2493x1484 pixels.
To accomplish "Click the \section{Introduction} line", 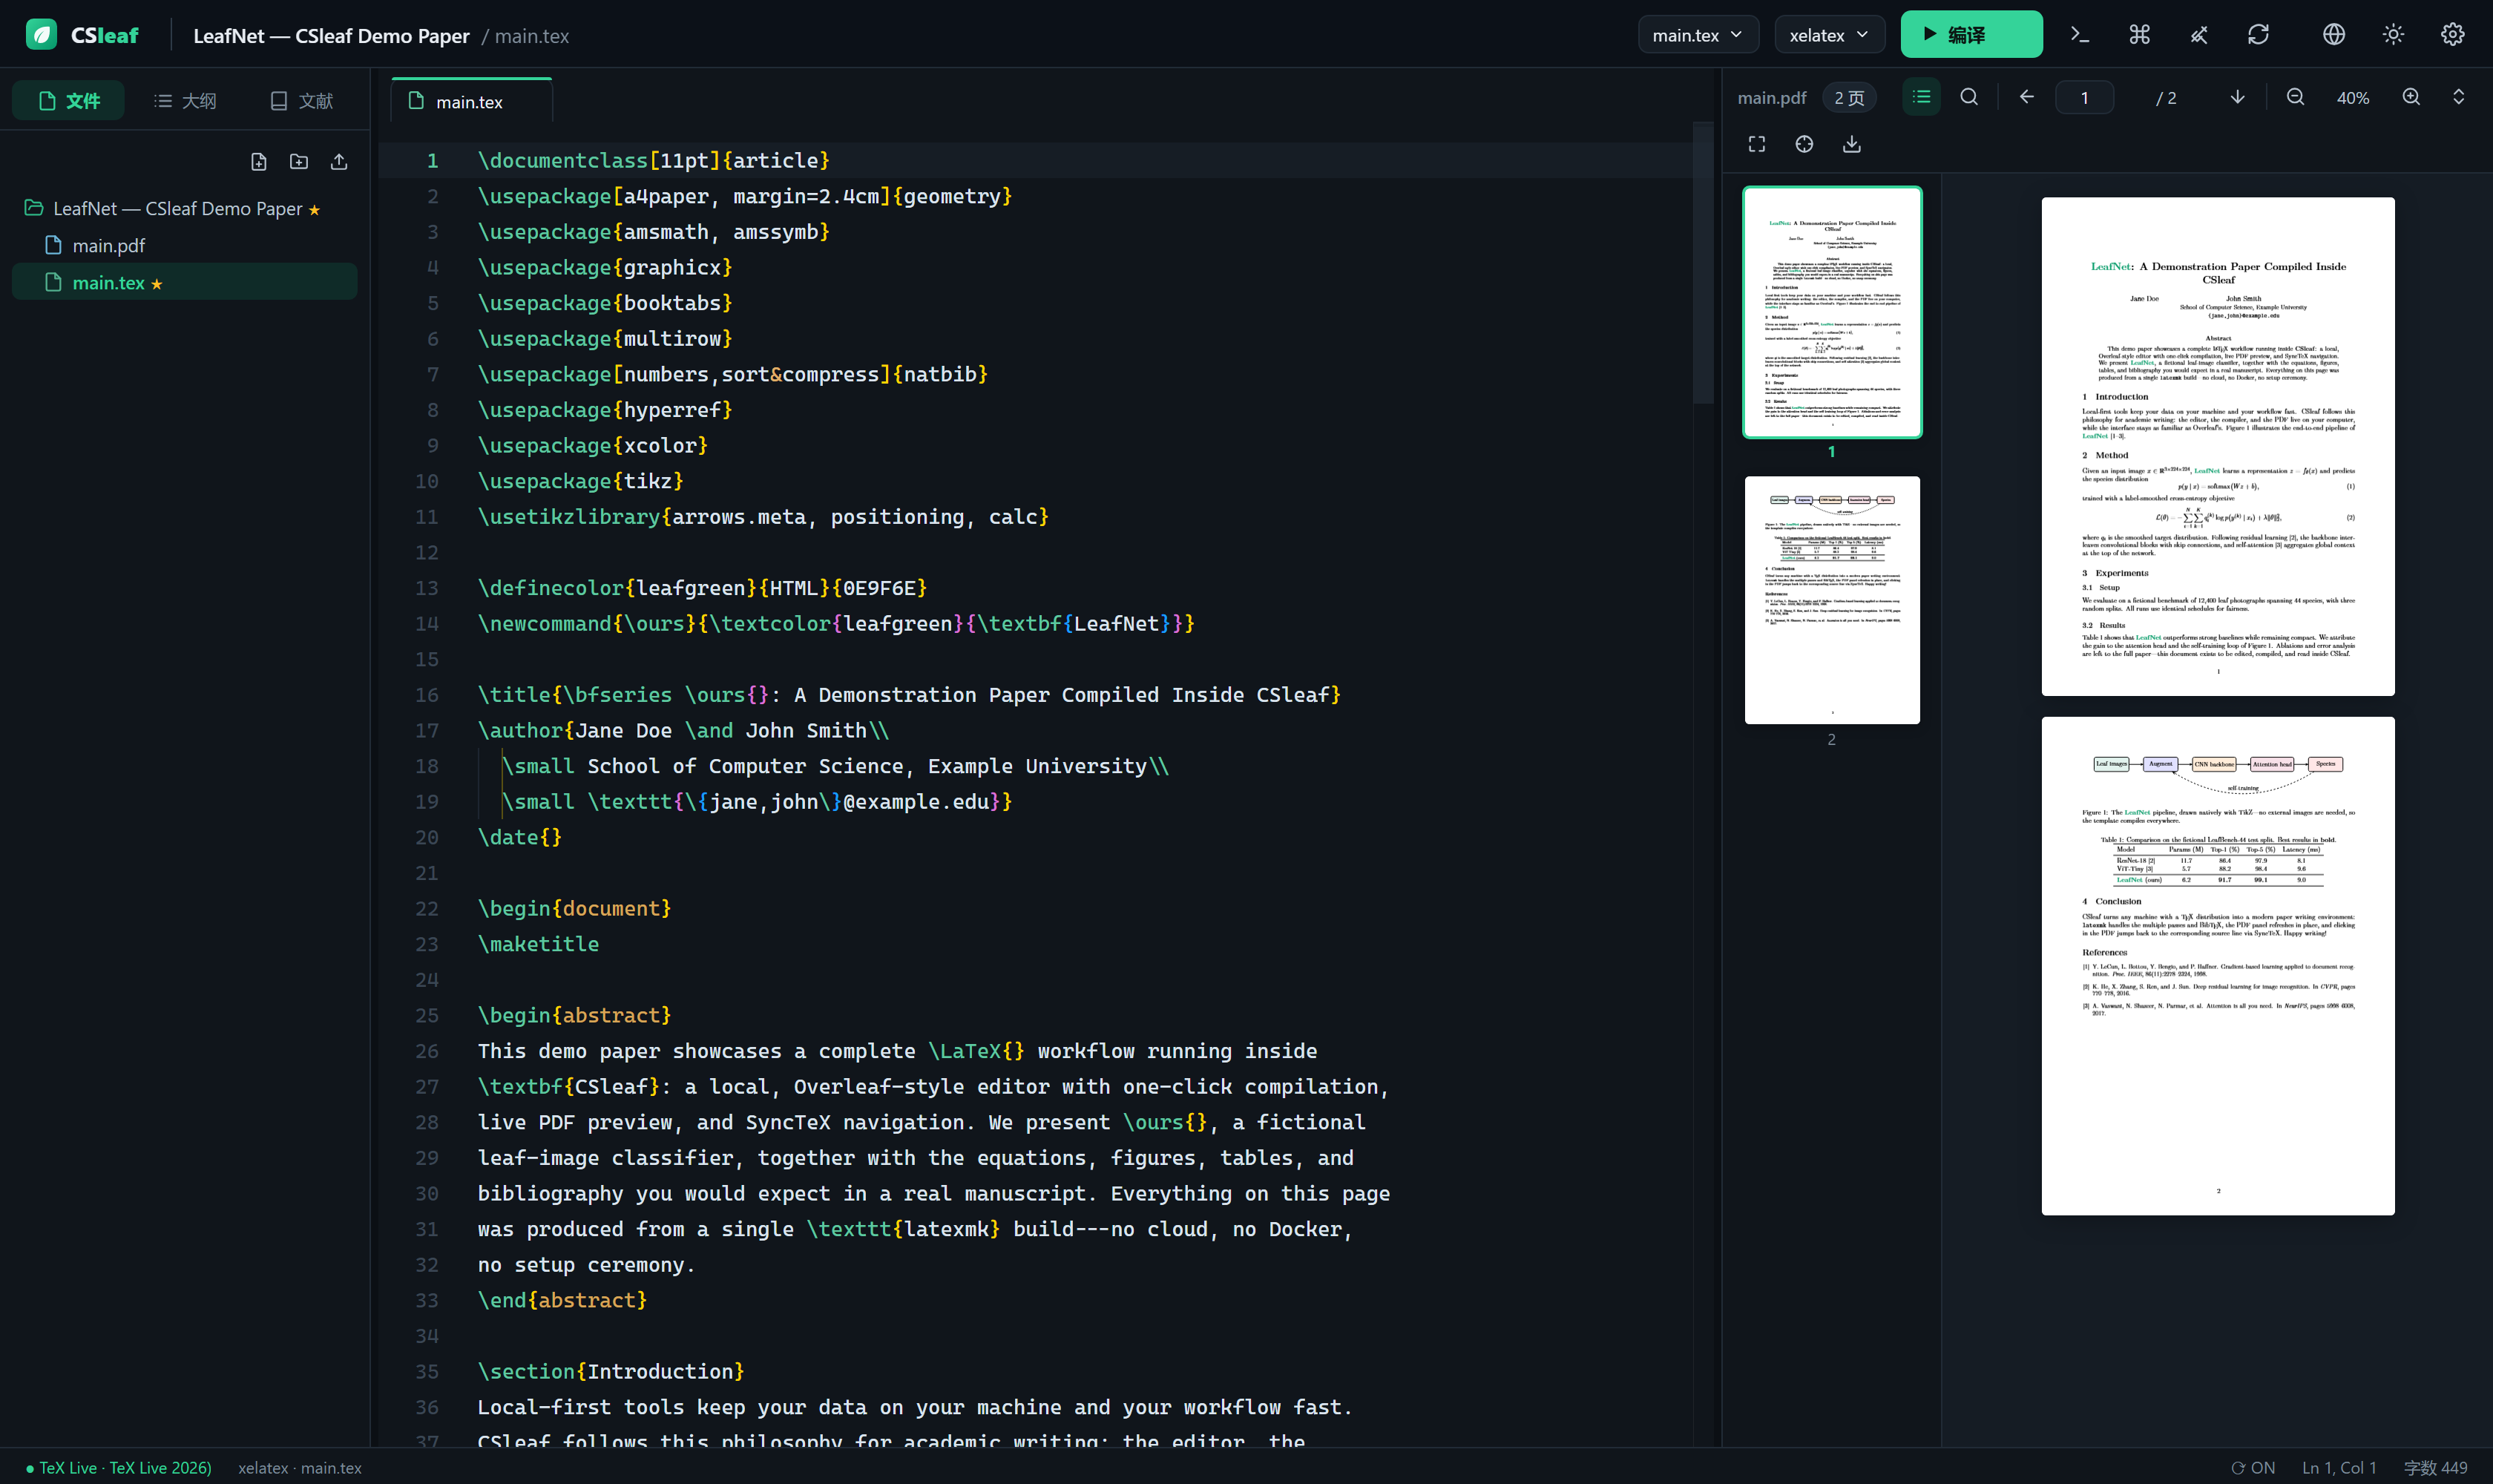I will tap(611, 1371).
